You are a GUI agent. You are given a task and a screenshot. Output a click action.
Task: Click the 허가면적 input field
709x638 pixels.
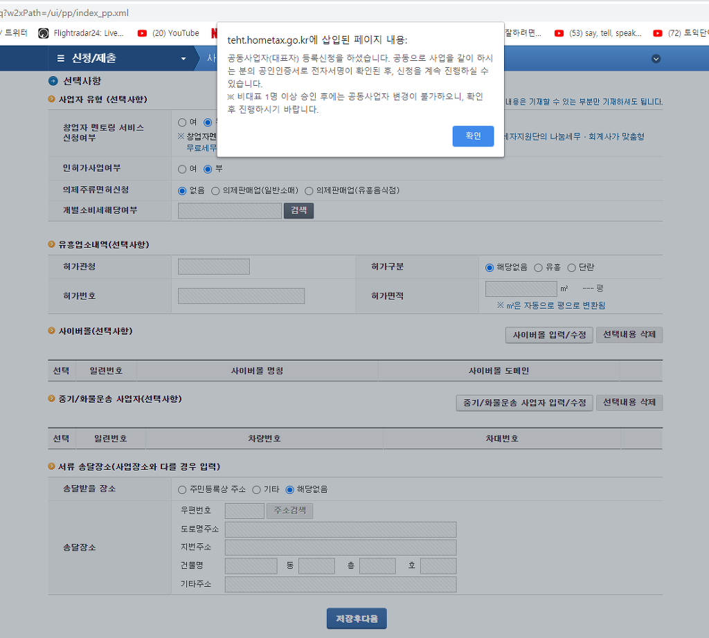tap(521, 289)
